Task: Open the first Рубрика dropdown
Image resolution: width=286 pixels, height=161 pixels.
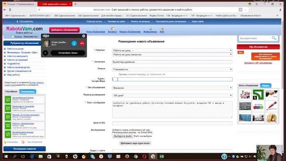Action: point(172,51)
